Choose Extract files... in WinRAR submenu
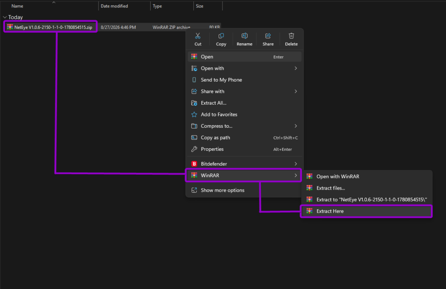 (367, 188)
